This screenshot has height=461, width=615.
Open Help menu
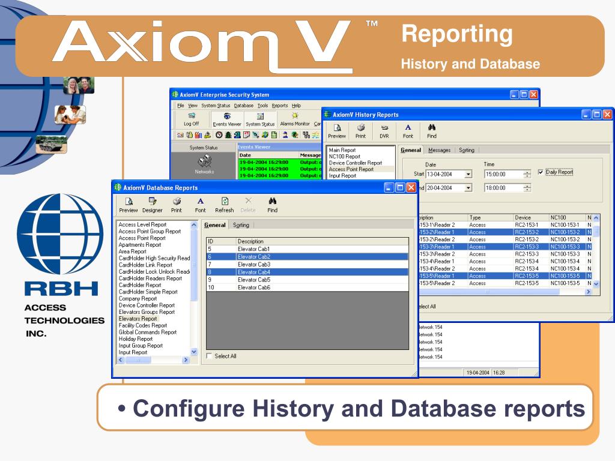pos(296,106)
